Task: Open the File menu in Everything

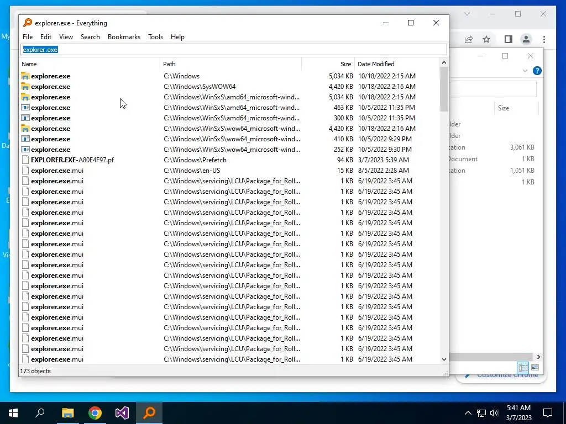Action: pyautogui.click(x=28, y=37)
